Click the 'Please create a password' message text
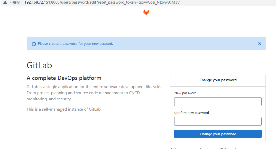Image resolution: width=276 pixels, height=149 pixels. pos(75,44)
